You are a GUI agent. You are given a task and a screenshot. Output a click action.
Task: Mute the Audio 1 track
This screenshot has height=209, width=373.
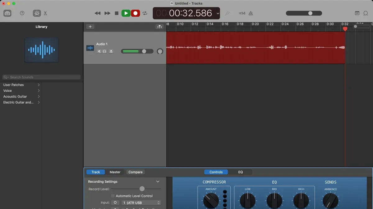tap(99, 51)
